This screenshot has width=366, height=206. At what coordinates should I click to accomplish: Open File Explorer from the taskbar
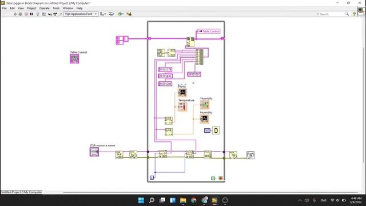click(x=183, y=200)
